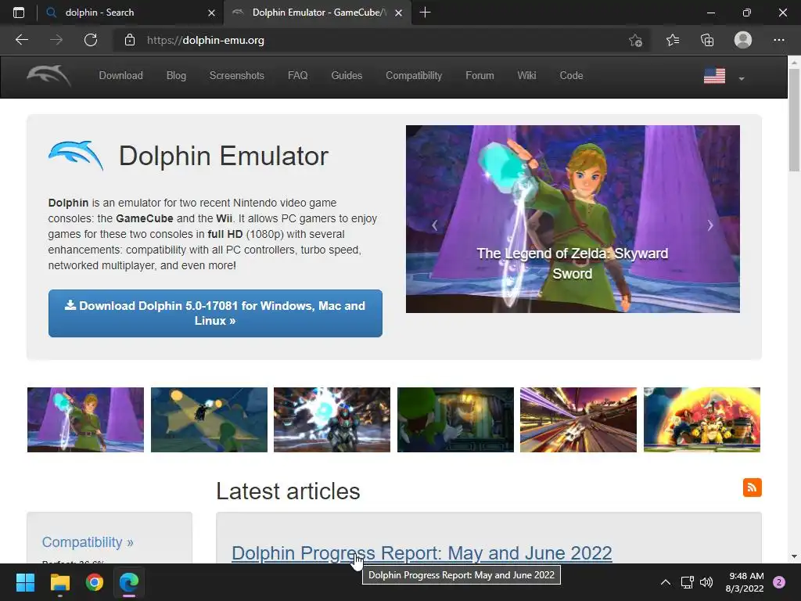Image resolution: width=801 pixels, height=601 pixels.
Task: Open the Compatibility nav link
Action: (414, 76)
